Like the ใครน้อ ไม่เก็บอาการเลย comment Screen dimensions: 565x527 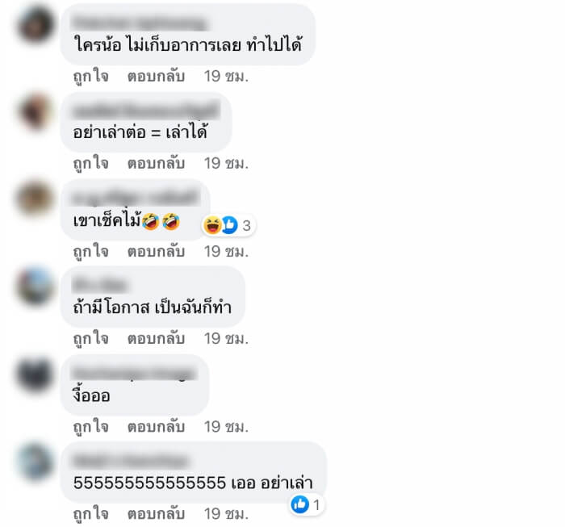click(x=90, y=76)
